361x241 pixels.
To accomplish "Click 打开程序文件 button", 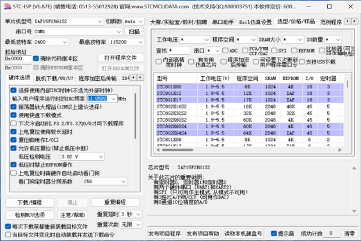I will point(120,58).
